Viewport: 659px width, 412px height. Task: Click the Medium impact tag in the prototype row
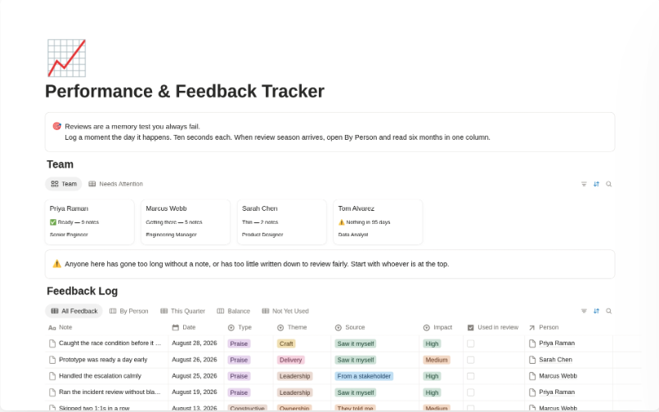(437, 360)
